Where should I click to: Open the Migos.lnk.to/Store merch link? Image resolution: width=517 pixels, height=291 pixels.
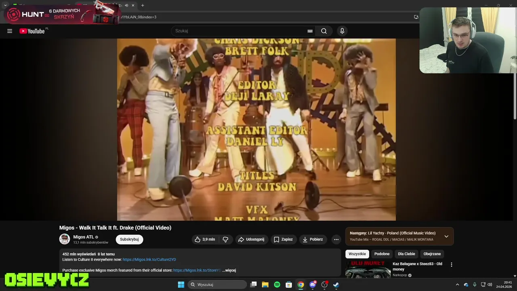(197, 270)
